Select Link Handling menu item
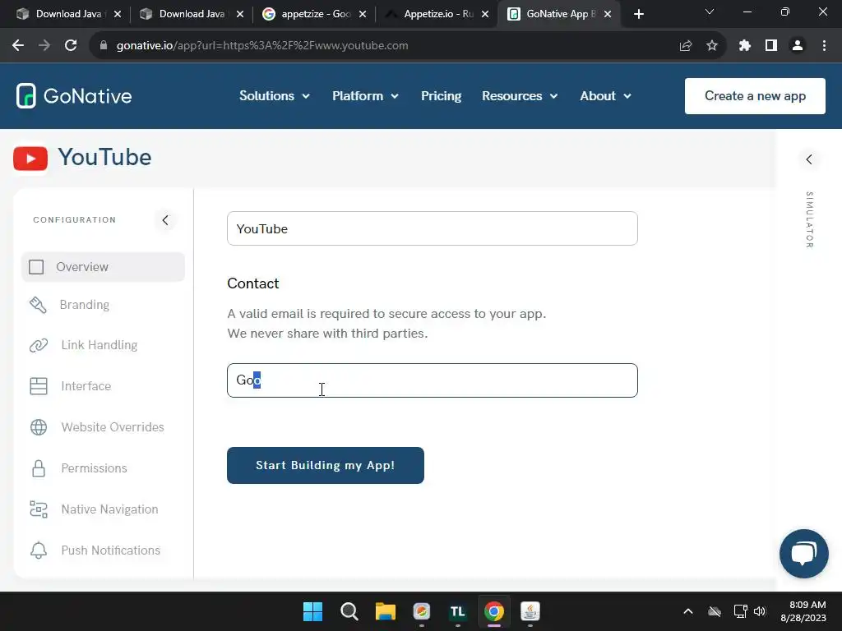842x631 pixels. click(x=99, y=345)
